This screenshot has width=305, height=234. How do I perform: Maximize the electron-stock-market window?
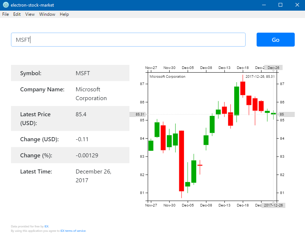pos(280,5)
